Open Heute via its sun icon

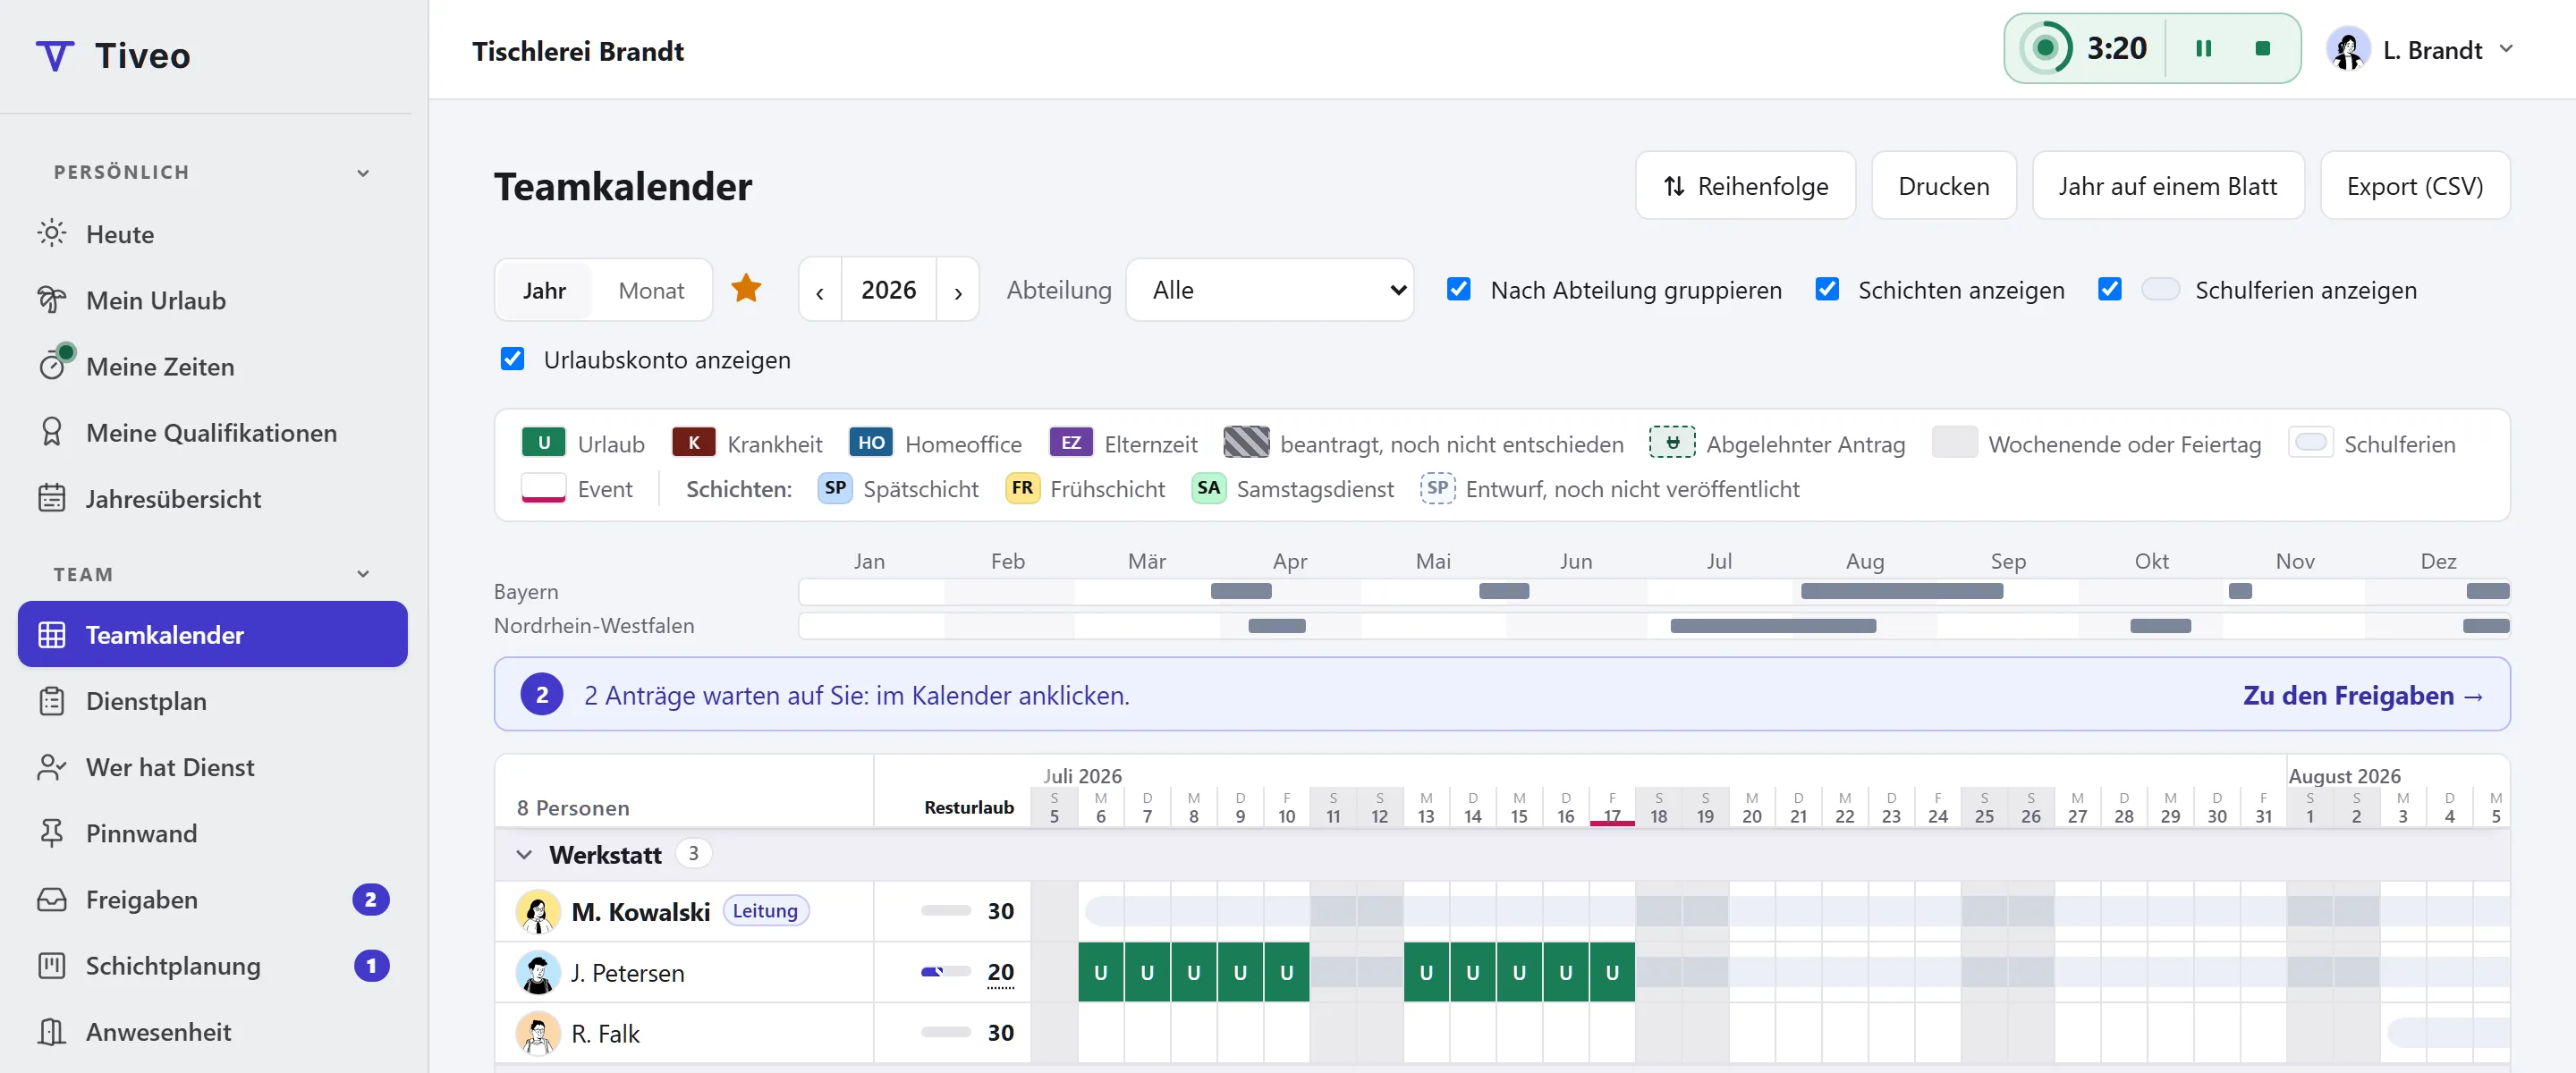pyautogui.click(x=52, y=233)
